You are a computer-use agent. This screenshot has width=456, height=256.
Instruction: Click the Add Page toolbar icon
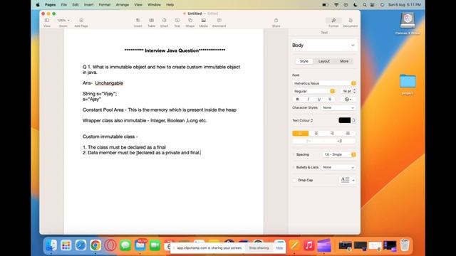[x=81, y=21]
